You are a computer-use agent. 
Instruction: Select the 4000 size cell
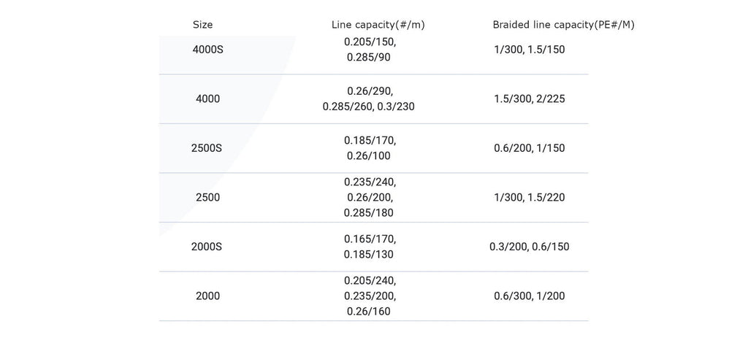coord(207,99)
